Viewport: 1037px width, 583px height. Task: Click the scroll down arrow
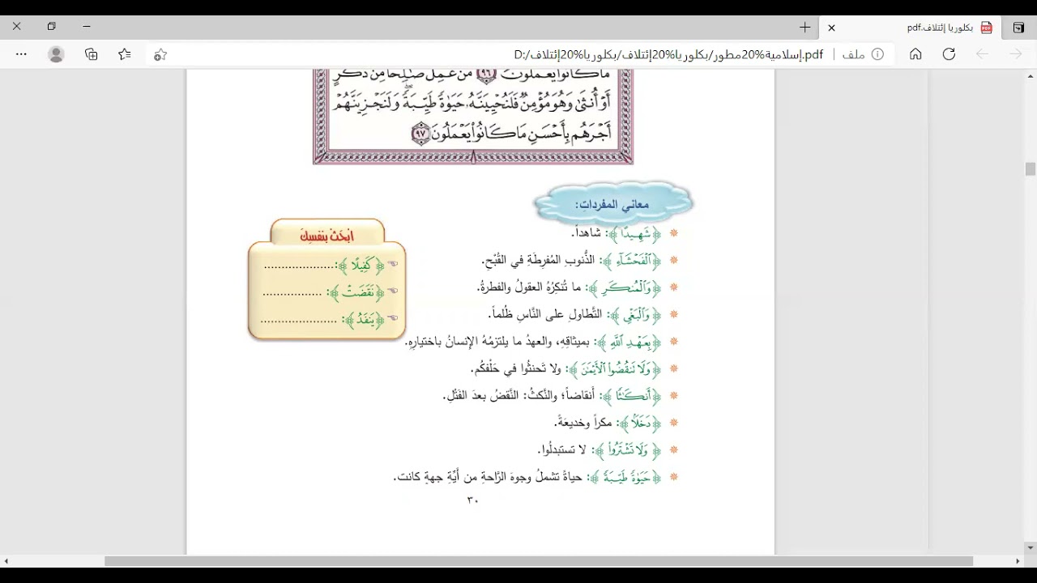1030,548
